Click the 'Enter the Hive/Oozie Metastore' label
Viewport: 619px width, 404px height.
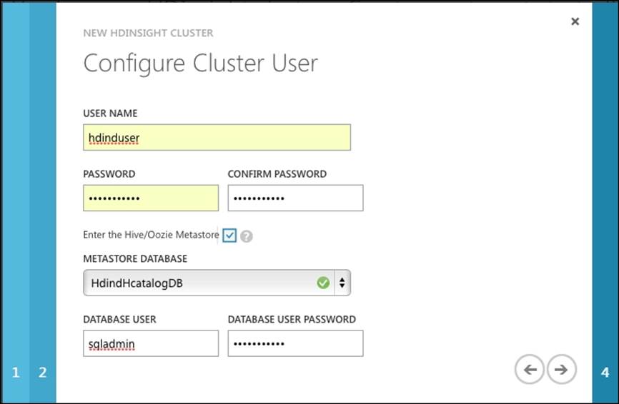tap(151, 235)
